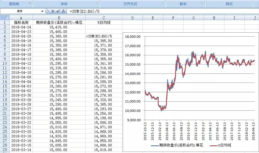The height and width of the screenshot is (153, 259).
Task: Select column G header
Action: pyautogui.click(x=194, y=18)
